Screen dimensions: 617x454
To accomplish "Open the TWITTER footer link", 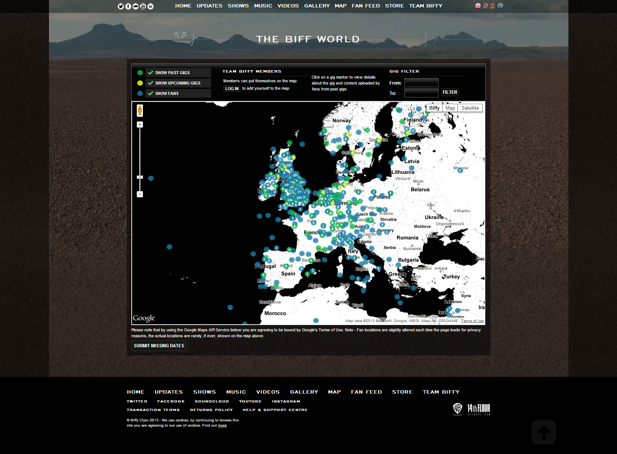I will click(137, 401).
